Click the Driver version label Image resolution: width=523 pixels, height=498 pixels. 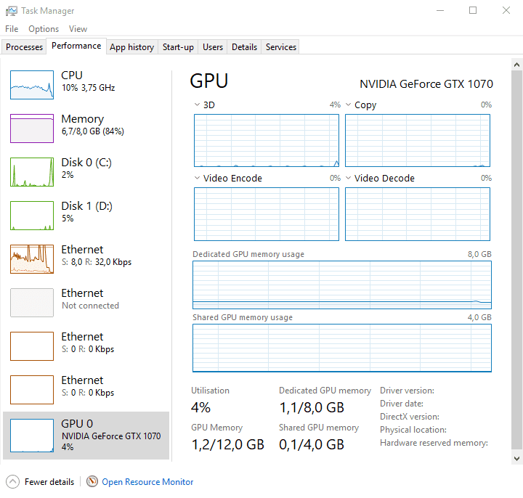(x=407, y=391)
